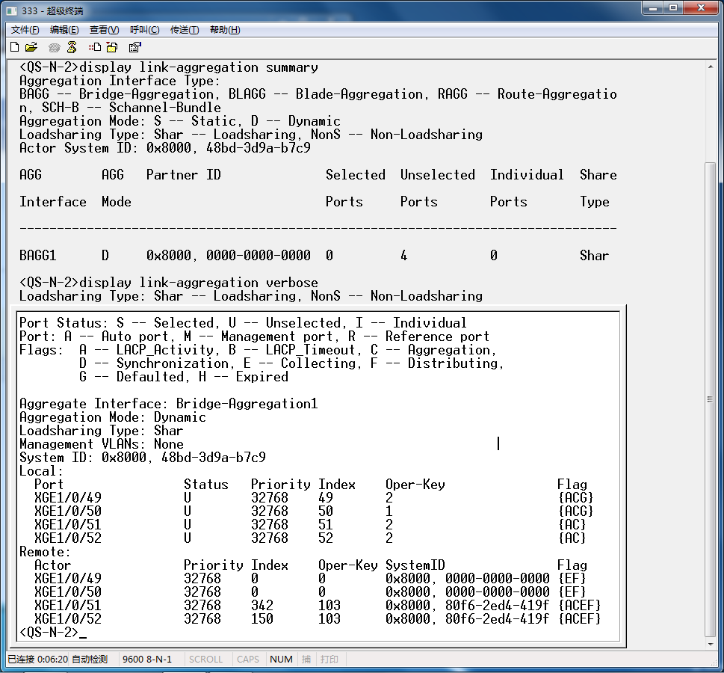Click the greyed-out Call phone icon
The width and height of the screenshot is (724, 673).
55,47
